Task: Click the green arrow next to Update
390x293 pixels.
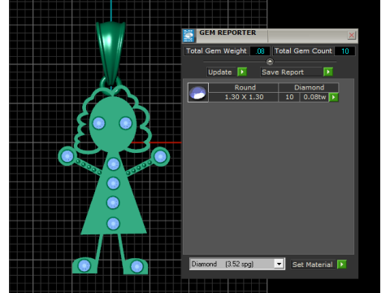Action: [242, 72]
